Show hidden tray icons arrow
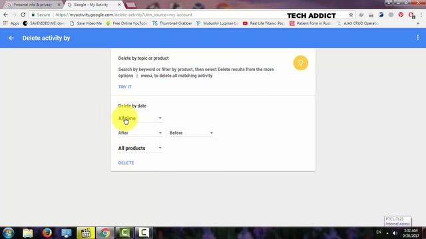The image size is (426, 239). point(387,233)
